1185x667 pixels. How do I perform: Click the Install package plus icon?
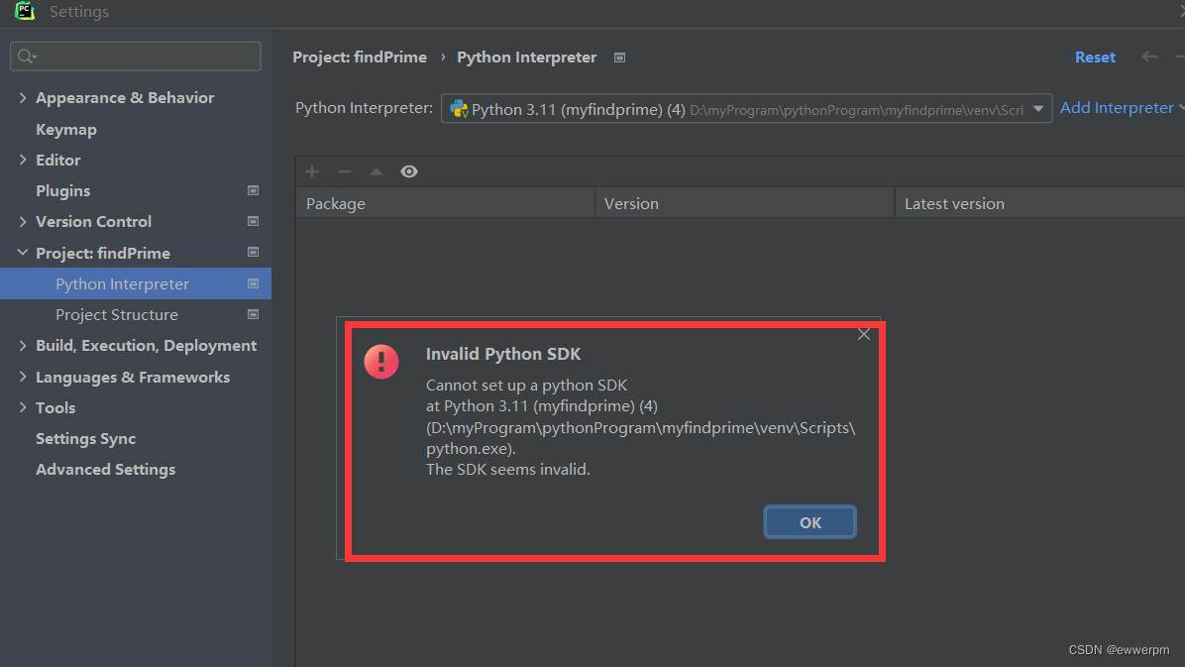(312, 170)
